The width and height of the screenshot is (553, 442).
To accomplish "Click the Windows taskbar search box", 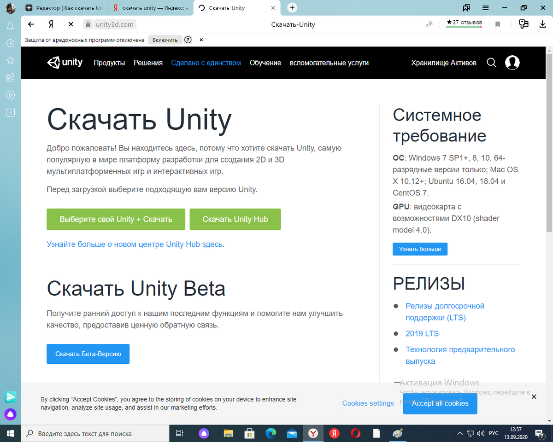I will tap(95, 433).
